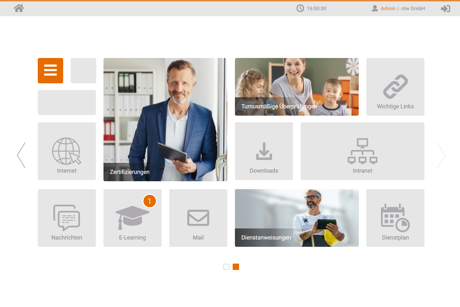This screenshot has width=460, height=307.
Task: Open the Dienstanweisungen image tile
Action: (297, 218)
